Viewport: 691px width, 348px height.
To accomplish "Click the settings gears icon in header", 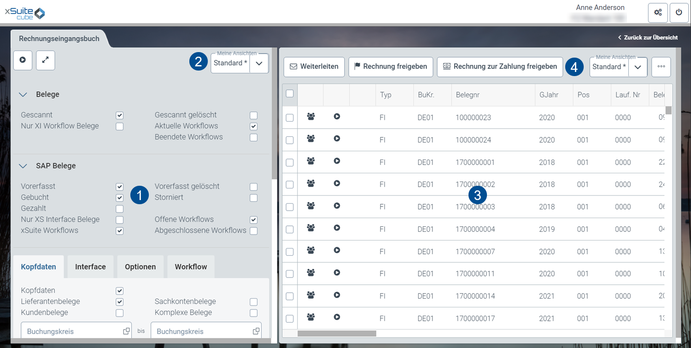I will 658,12.
